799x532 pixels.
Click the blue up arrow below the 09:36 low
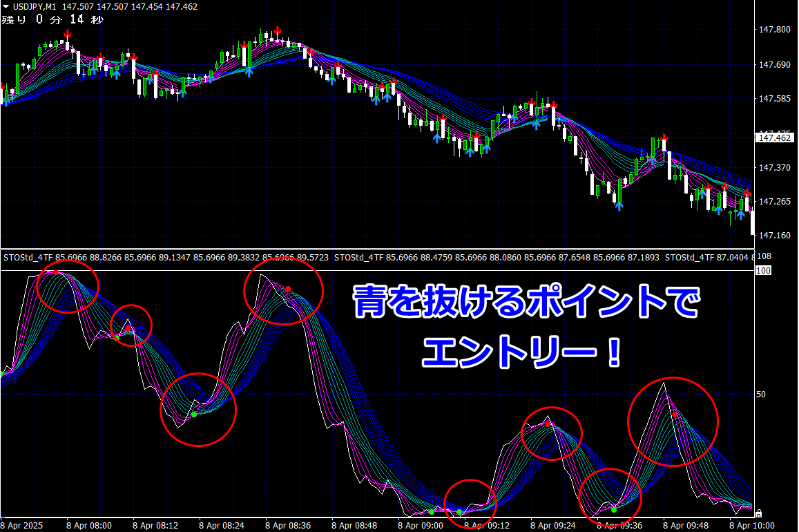(x=619, y=206)
